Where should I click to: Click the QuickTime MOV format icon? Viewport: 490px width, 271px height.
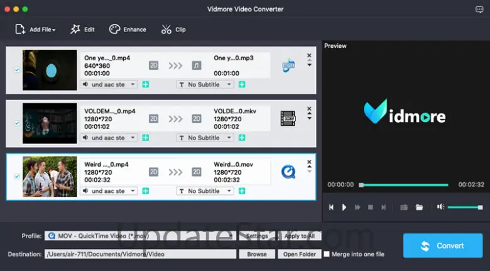(x=288, y=172)
